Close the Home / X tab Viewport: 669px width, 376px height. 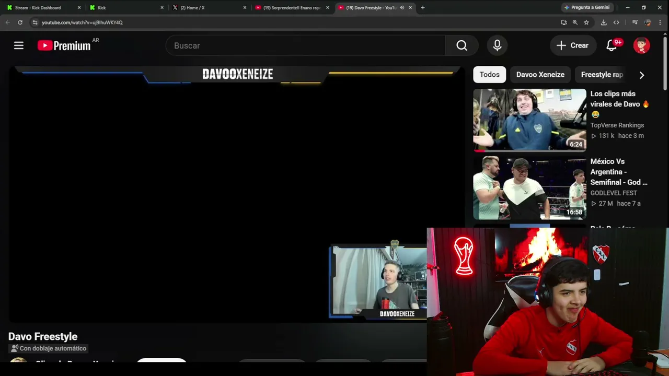pyautogui.click(x=245, y=8)
